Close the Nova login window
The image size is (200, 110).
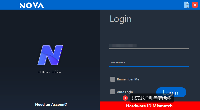tap(195, 5)
